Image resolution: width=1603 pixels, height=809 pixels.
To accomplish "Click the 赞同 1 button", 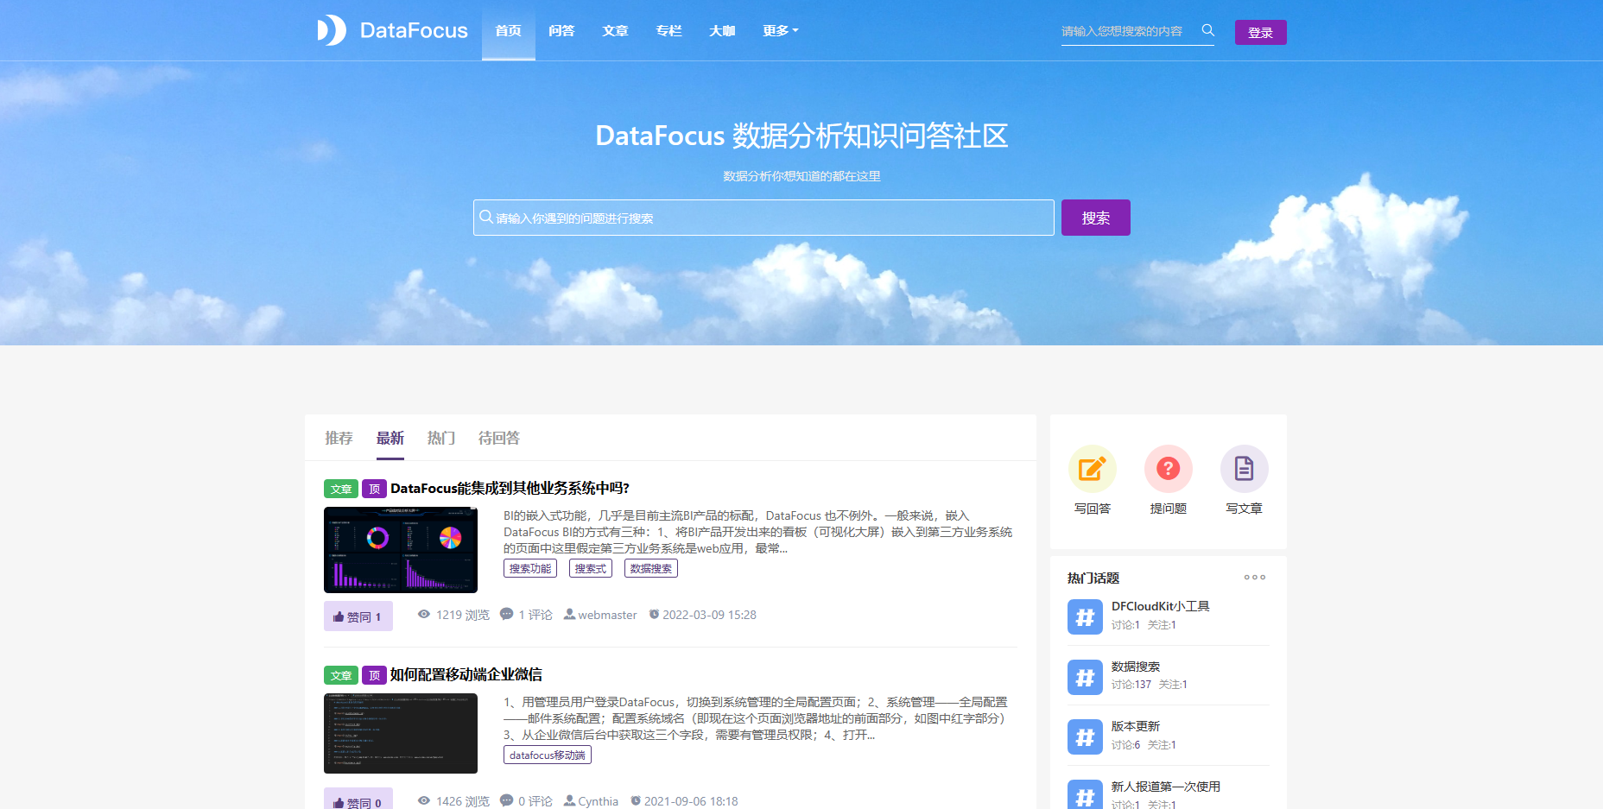I will pyautogui.click(x=358, y=616).
